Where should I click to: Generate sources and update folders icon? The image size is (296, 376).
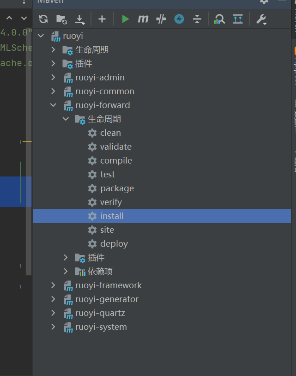(61, 19)
